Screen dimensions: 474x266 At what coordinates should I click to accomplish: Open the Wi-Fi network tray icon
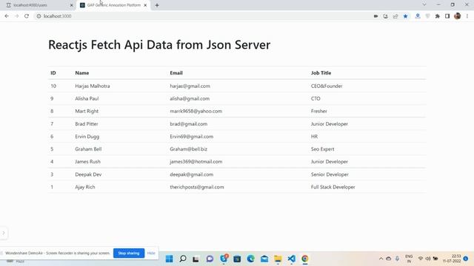pyautogui.click(x=421, y=259)
